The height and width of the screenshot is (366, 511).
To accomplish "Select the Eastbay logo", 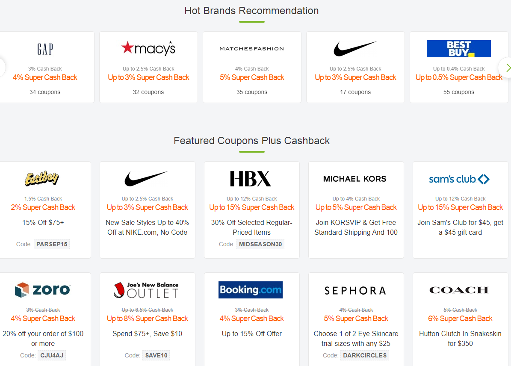I will pos(41,178).
